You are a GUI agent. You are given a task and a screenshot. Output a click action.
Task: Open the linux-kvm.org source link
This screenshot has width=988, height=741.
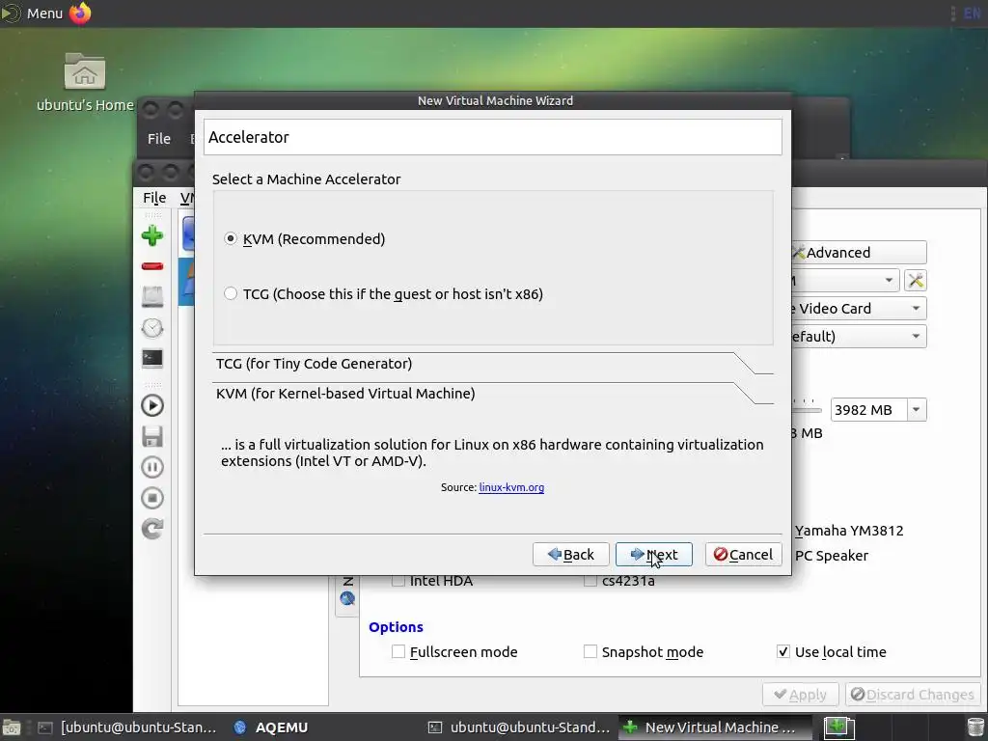(511, 487)
